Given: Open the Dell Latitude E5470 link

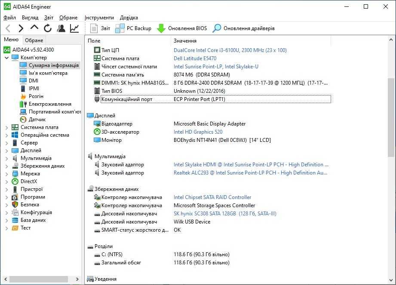Looking at the screenshot, I should pos(195,58).
